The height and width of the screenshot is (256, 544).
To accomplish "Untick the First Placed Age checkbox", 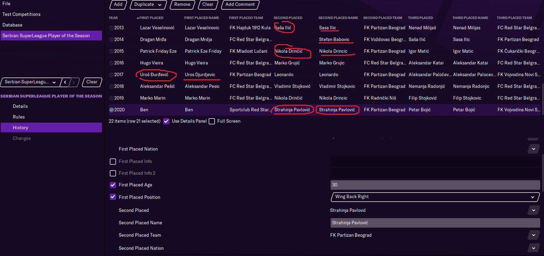I will click(x=113, y=185).
